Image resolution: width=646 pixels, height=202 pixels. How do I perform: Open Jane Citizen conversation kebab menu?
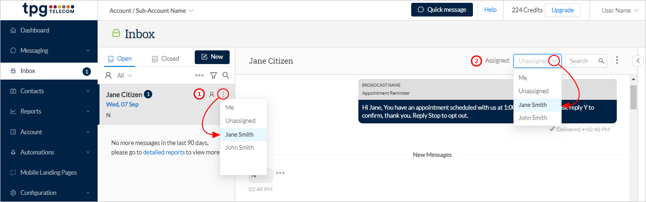pos(223,95)
